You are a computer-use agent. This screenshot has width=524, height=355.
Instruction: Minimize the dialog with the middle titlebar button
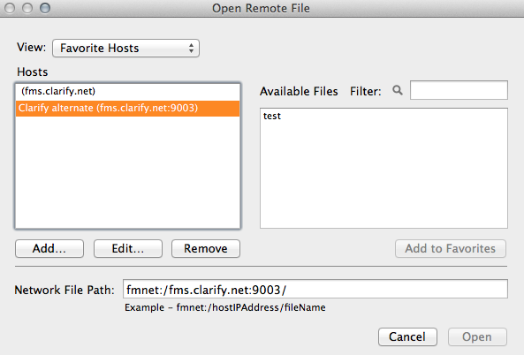coord(27,8)
